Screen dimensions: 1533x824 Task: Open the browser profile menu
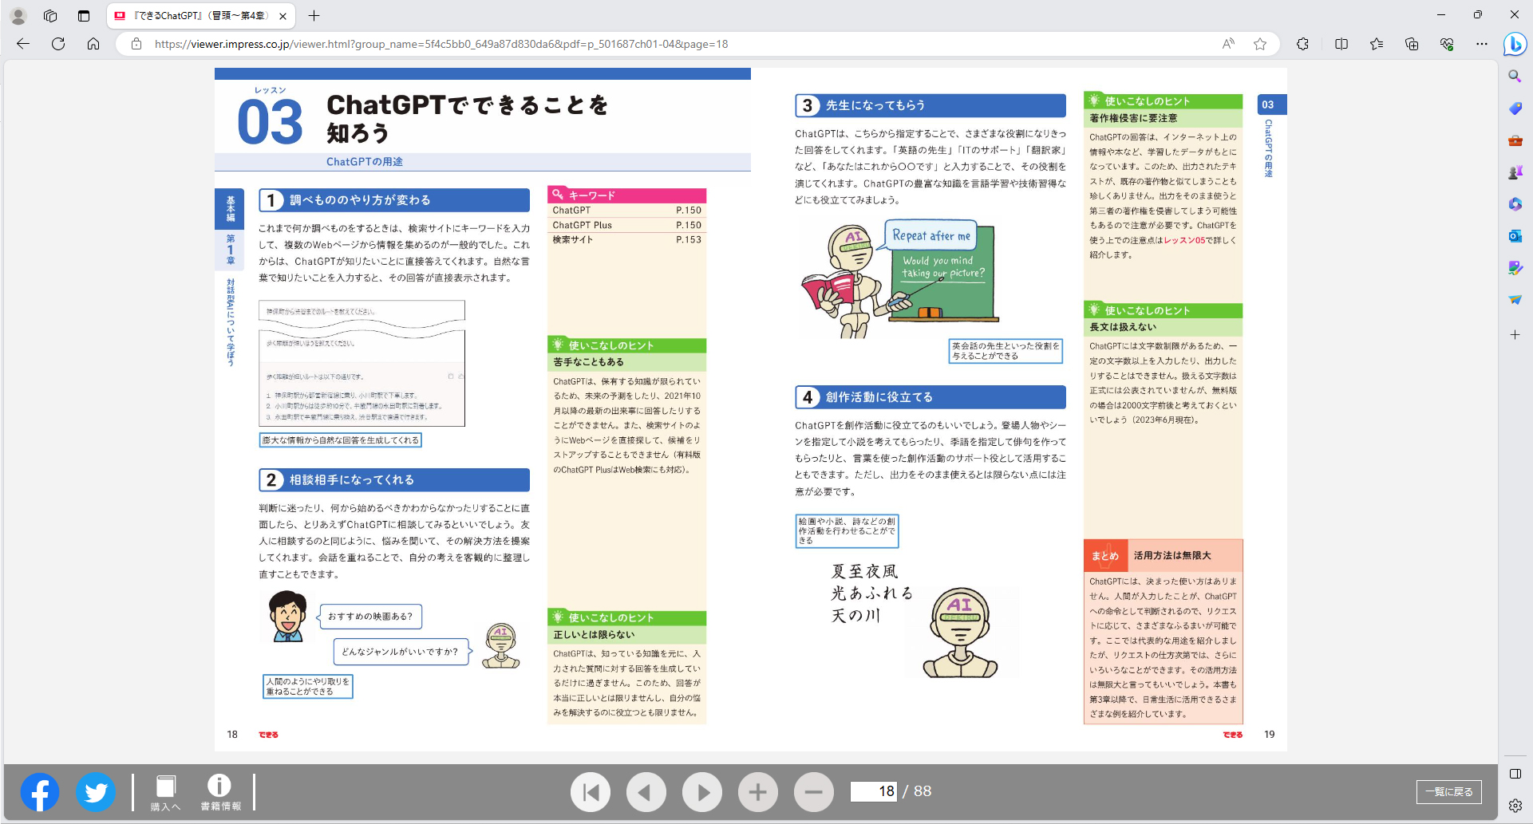(x=18, y=14)
